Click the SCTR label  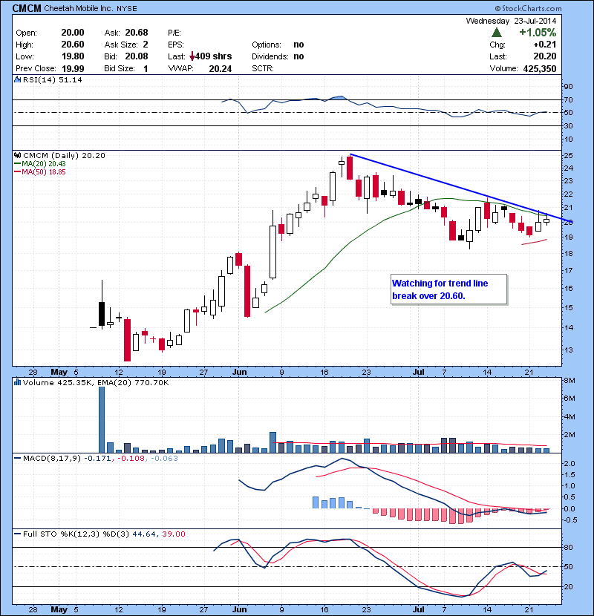click(263, 68)
